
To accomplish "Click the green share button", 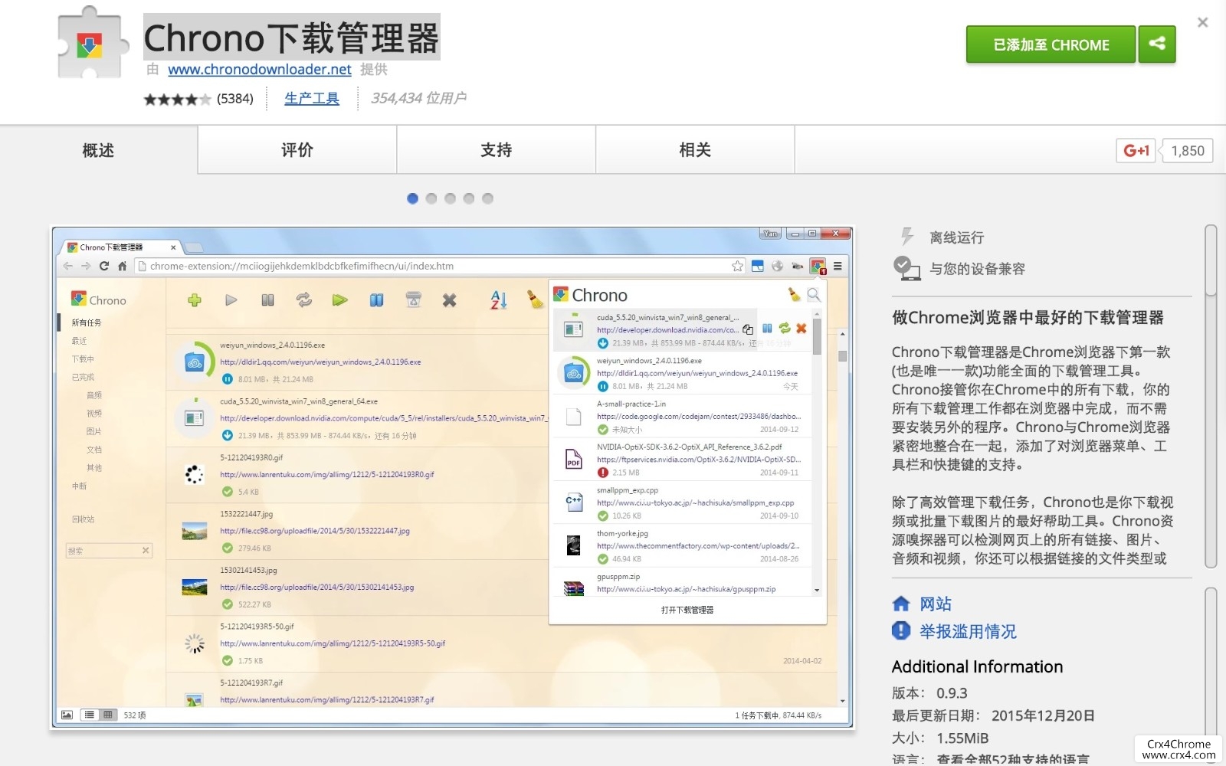I will coord(1156,44).
